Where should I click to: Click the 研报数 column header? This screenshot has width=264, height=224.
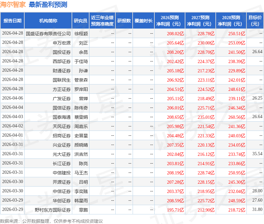coord(124,21)
